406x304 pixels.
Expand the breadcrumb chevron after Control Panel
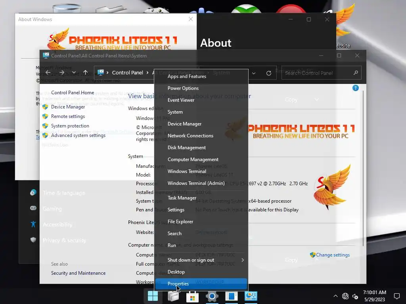coord(147,73)
